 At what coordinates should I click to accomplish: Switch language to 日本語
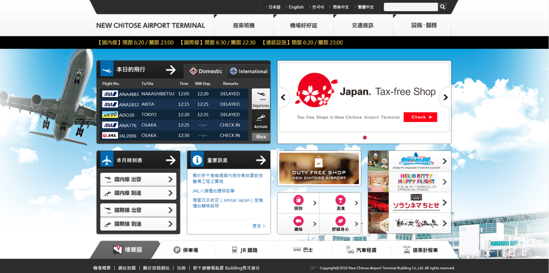click(x=274, y=7)
